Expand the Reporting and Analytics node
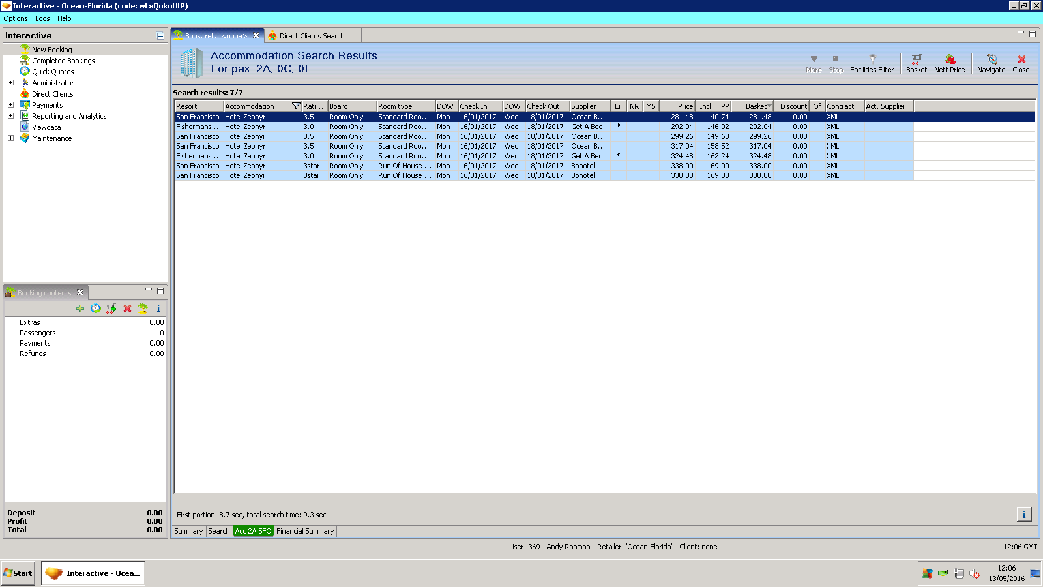The width and height of the screenshot is (1043, 587). click(10, 116)
